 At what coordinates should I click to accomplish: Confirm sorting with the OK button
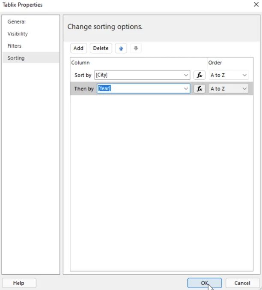pos(205,283)
